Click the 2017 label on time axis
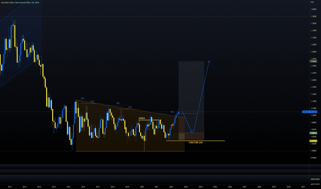Screen dimensions: 321x189 pos(98,187)
